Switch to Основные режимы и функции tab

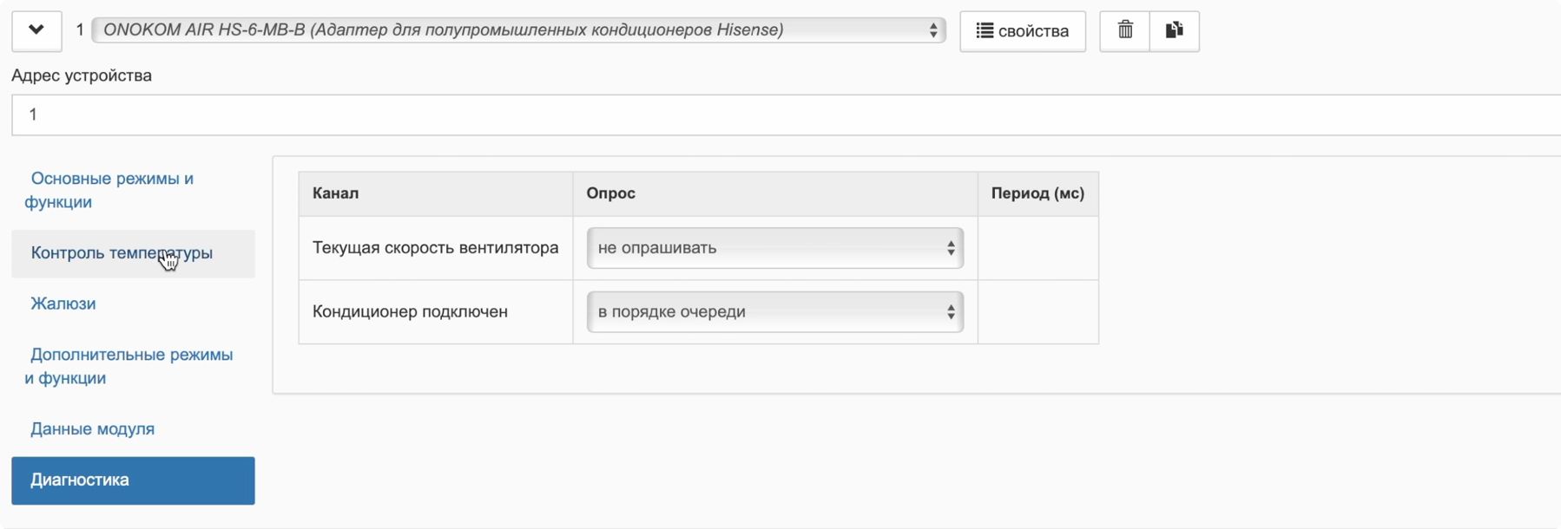[x=133, y=190]
